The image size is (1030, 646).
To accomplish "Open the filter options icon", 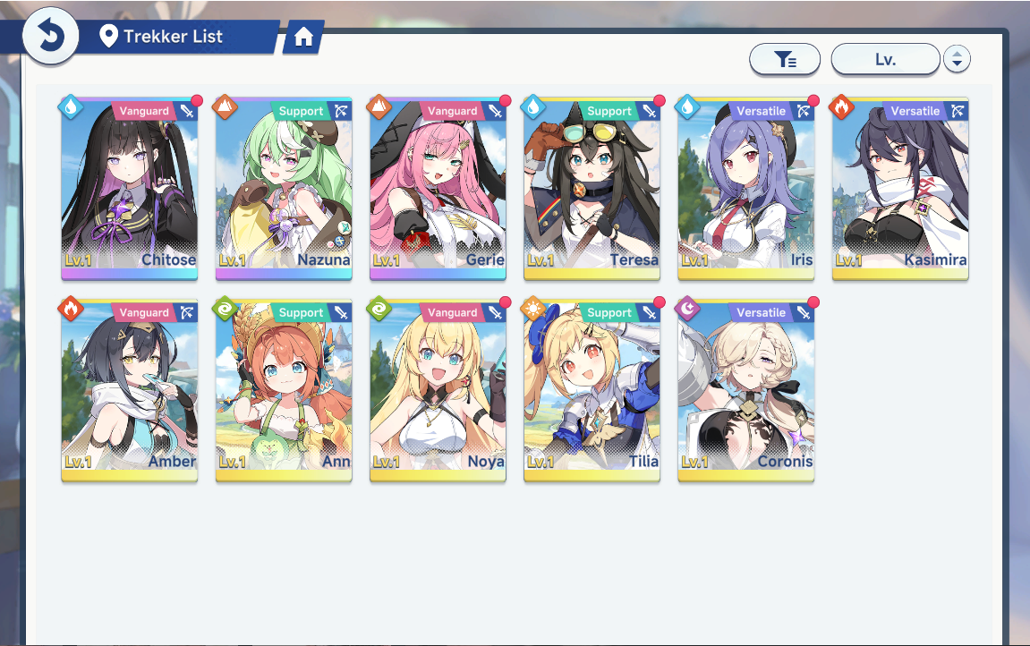I will coord(785,60).
